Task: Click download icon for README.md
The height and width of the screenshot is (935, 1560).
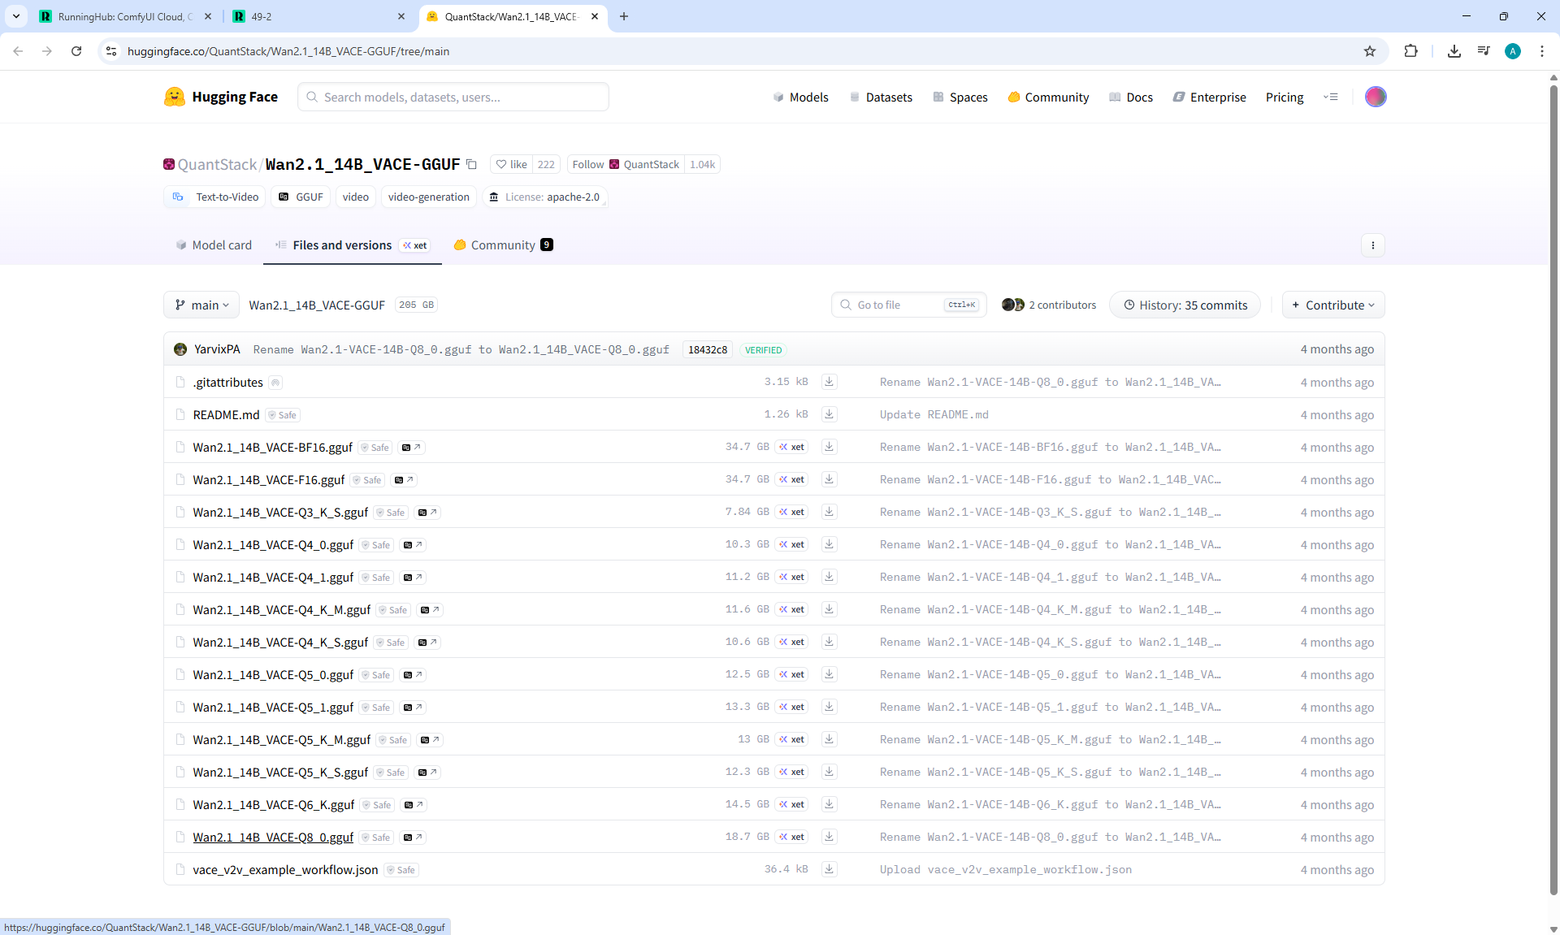Action: pos(829,414)
